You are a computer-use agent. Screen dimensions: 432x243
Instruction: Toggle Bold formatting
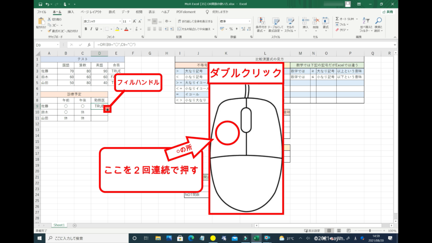coord(86,29)
